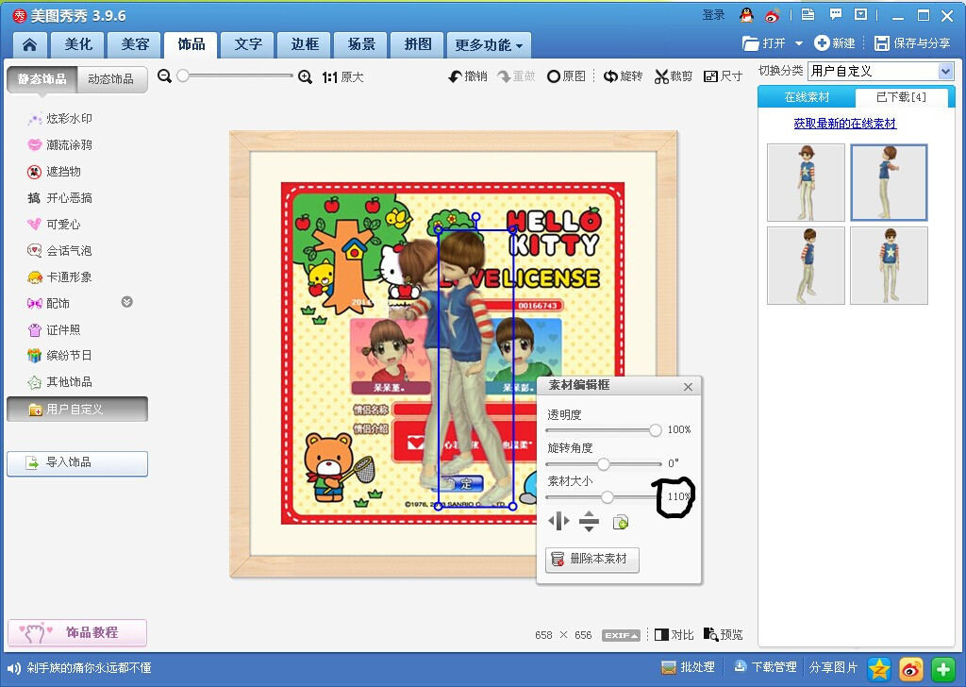
Task: Select the bottom-right boy with star shirt thumbnail
Action: pyautogui.click(x=889, y=265)
